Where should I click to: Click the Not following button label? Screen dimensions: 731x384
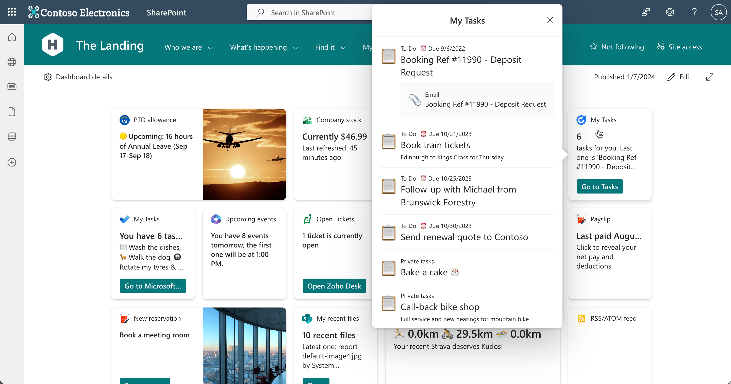click(x=623, y=47)
